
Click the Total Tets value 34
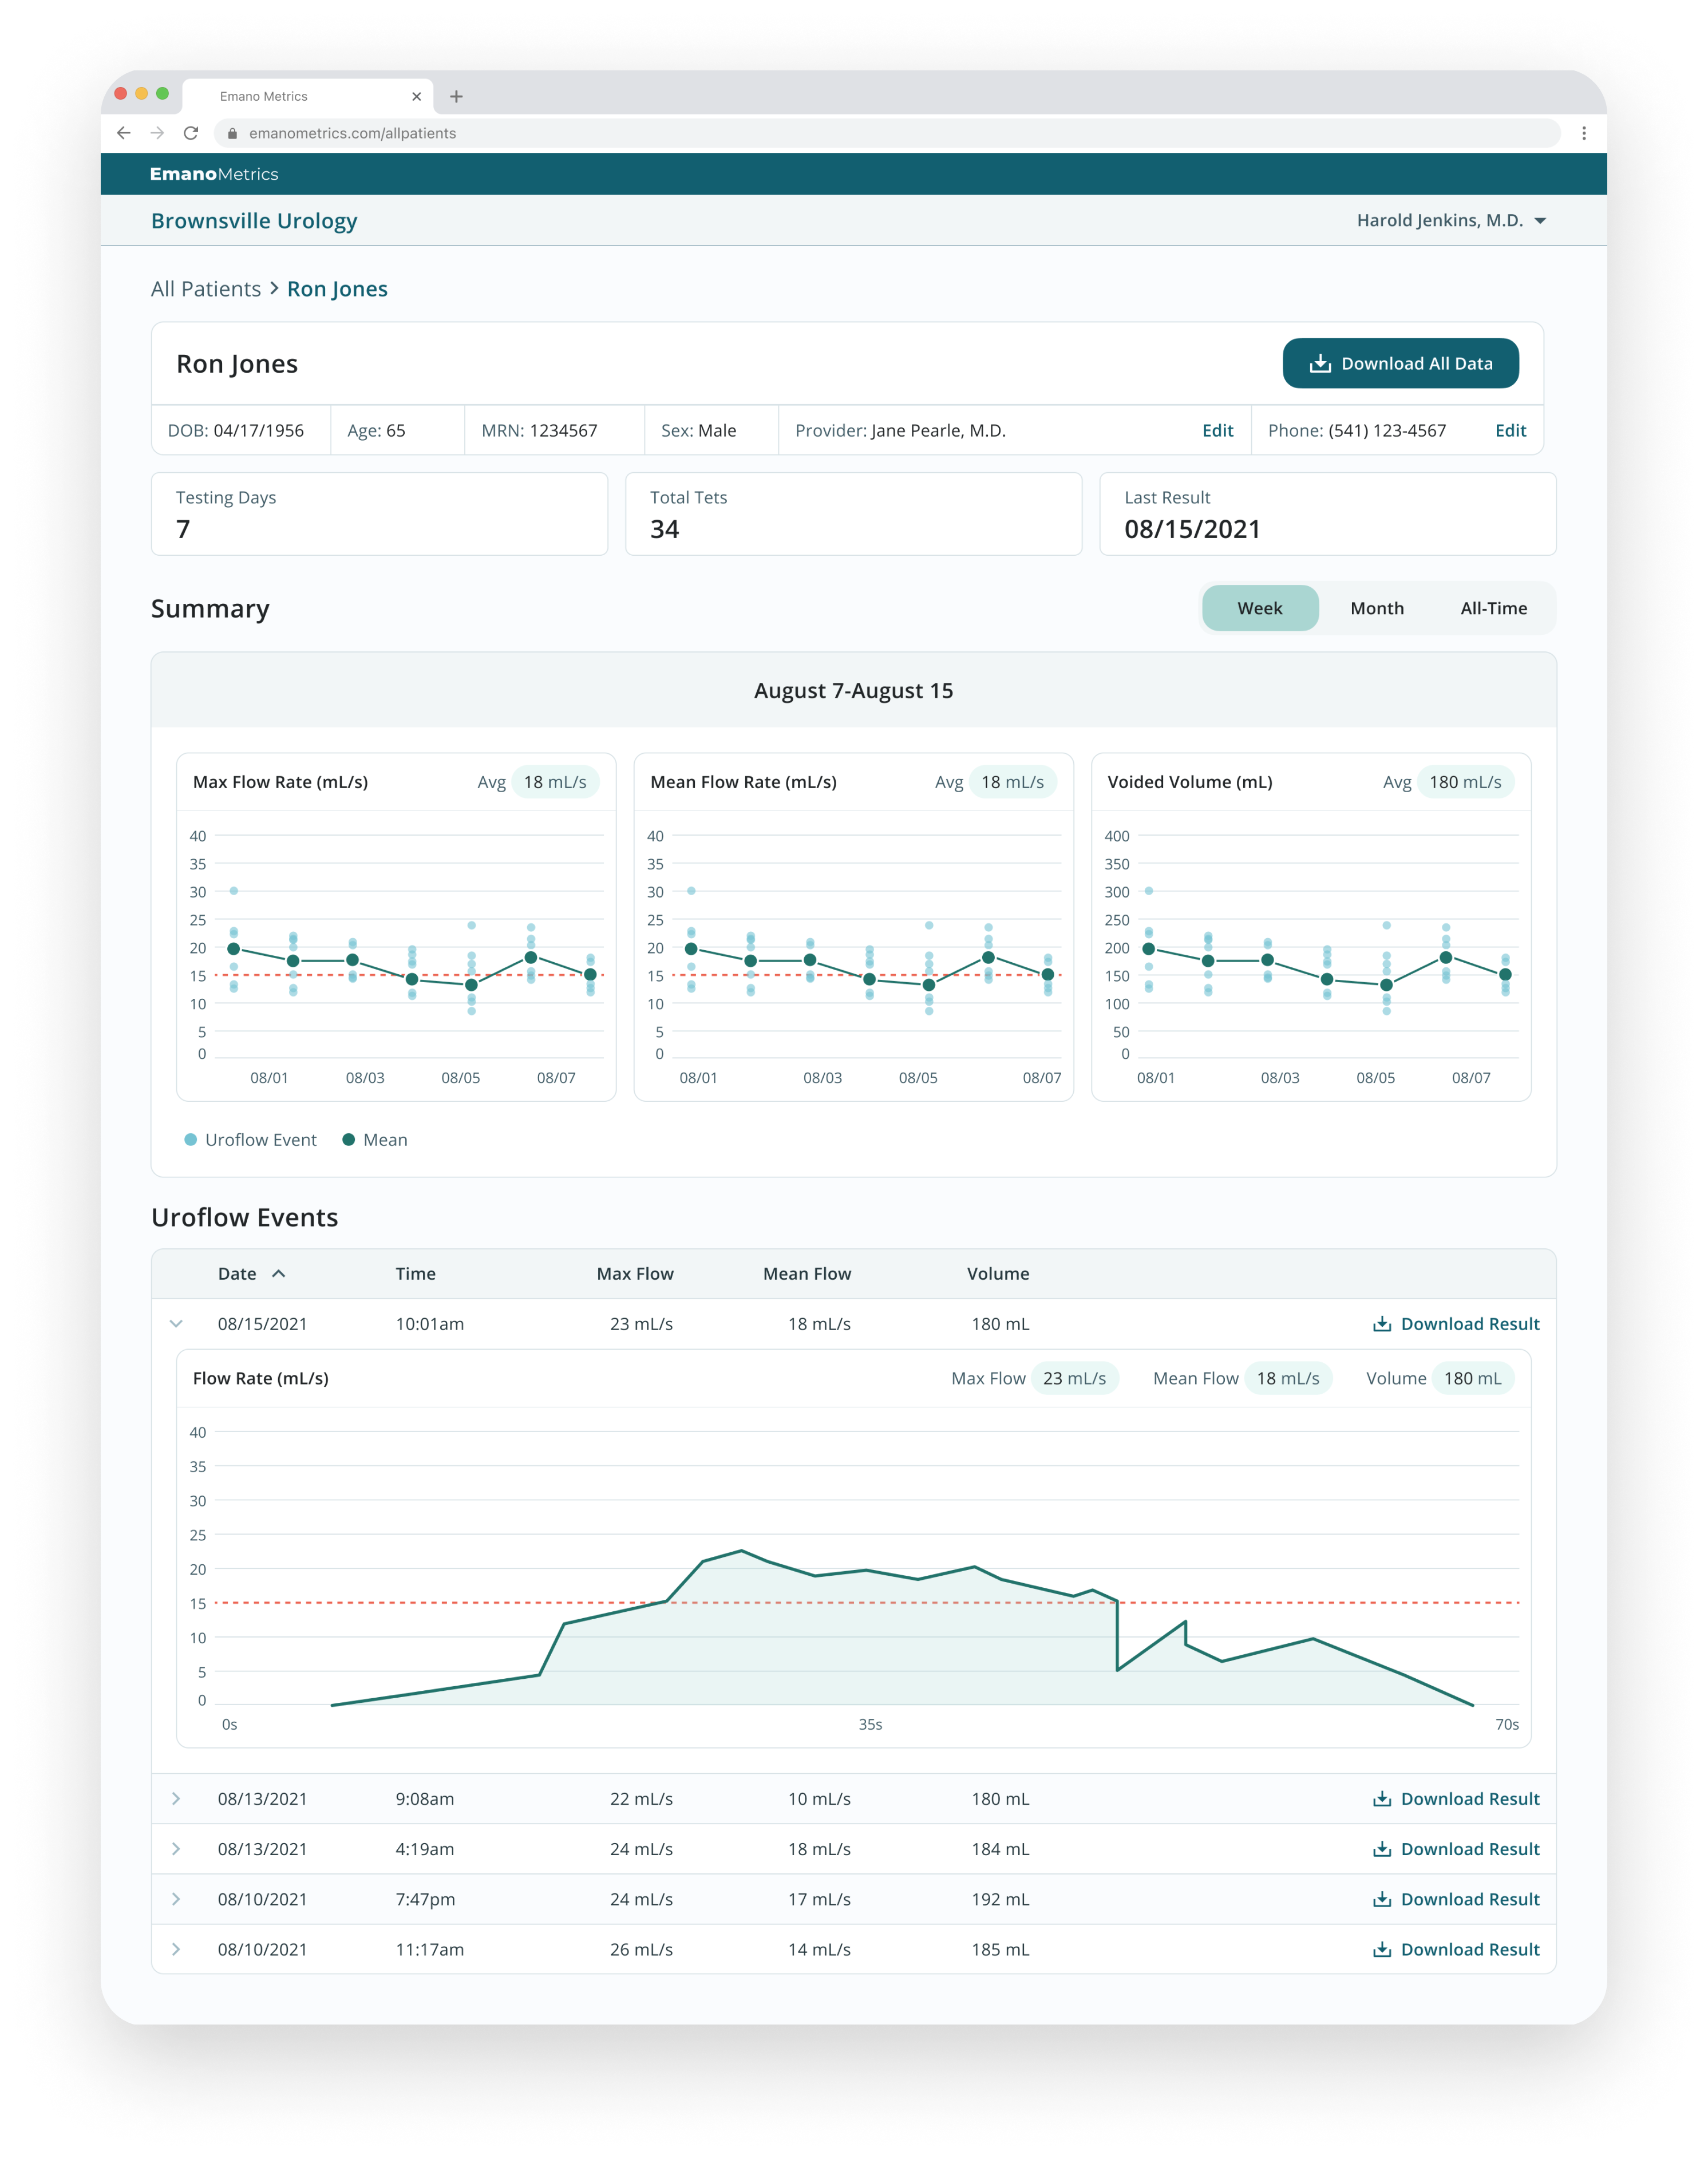pyautogui.click(x=665, y=529)
